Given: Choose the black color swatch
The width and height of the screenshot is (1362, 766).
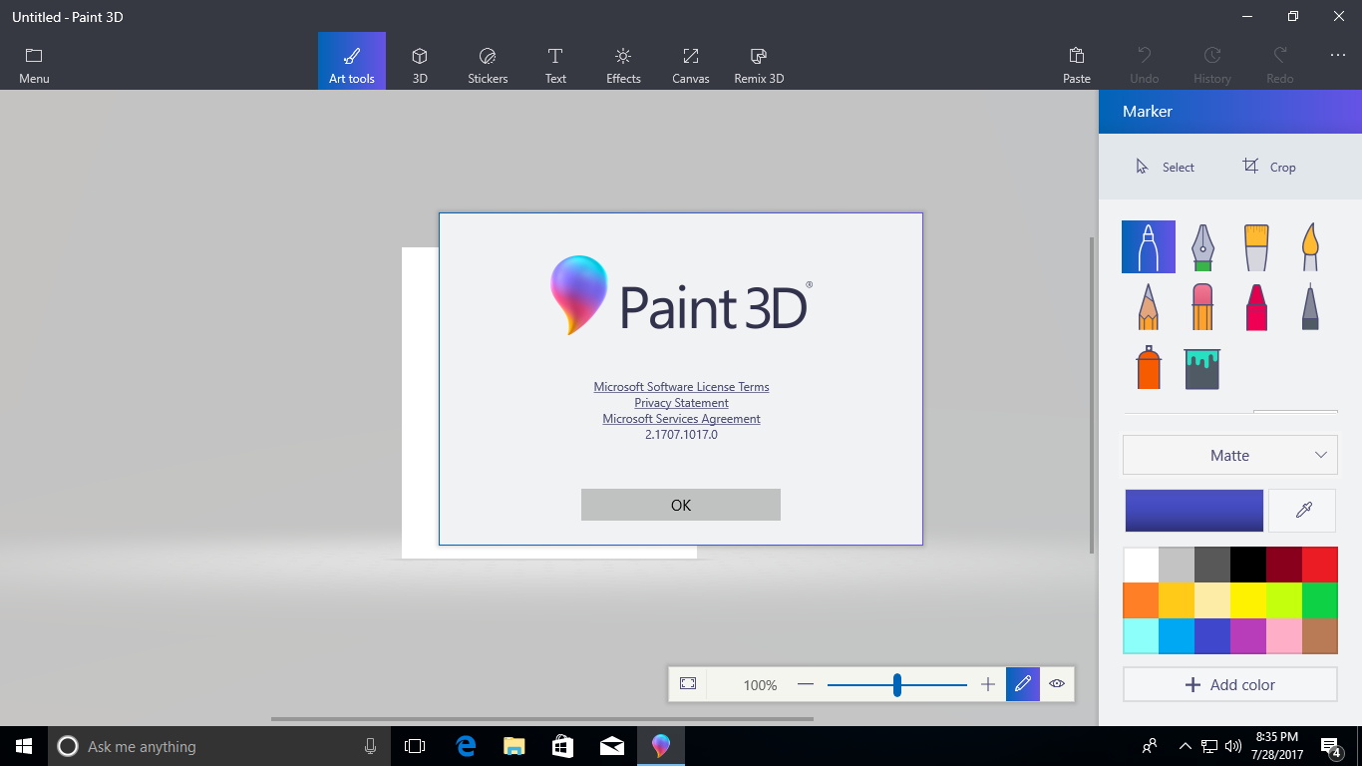Looking at the screenshot, I should click(x=1248, y=565).
